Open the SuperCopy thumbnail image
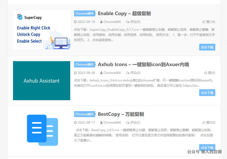The height and width of the screenshot is (159, 227). coord(42,30)
